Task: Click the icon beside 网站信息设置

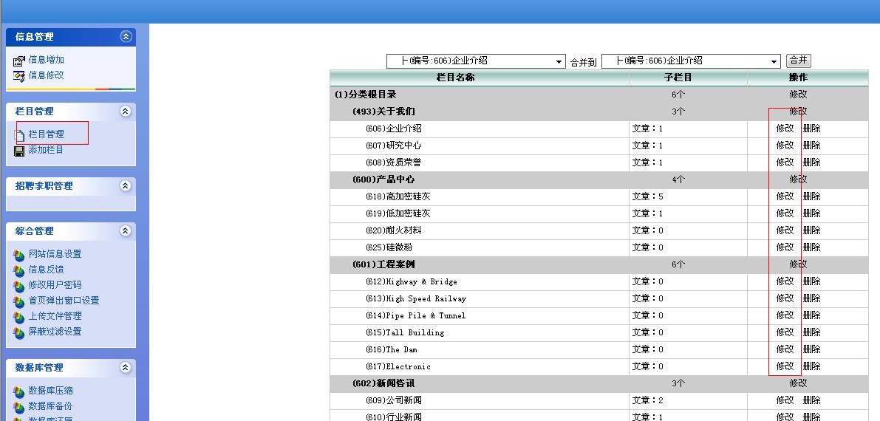Action: click(x=19, y=255)
